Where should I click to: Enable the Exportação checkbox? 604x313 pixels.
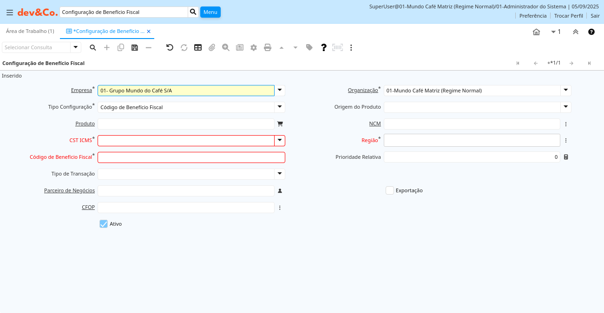pyautogui.click(x=390, y=190)
